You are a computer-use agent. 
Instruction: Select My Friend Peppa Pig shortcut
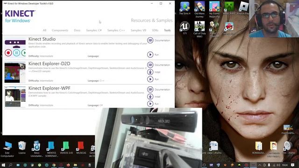tap(214, 10)
